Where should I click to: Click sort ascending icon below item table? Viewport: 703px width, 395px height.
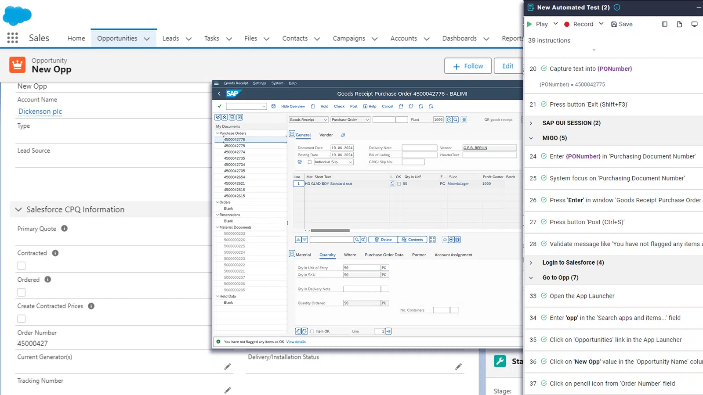(298, 240)
